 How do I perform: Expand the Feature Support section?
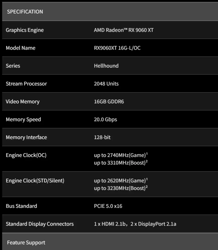tap(26, 242)
